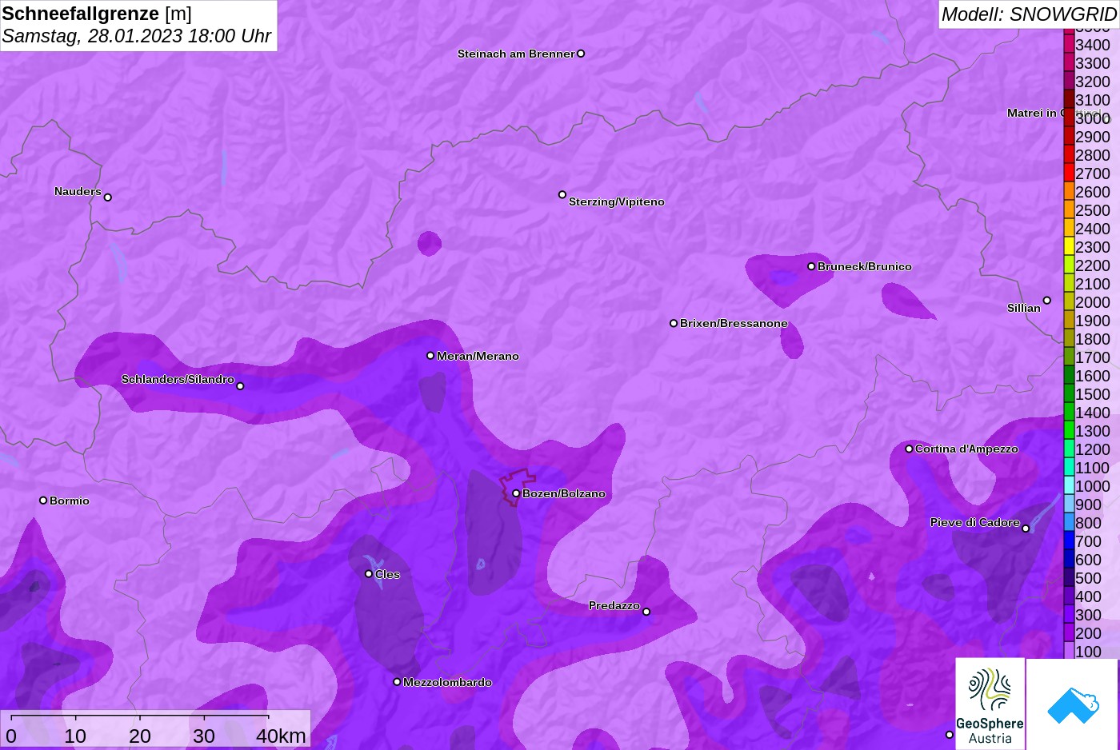Click the 'Brixen/Bressanone' city label
The image size is (1120, 750).
coord(734,323)
